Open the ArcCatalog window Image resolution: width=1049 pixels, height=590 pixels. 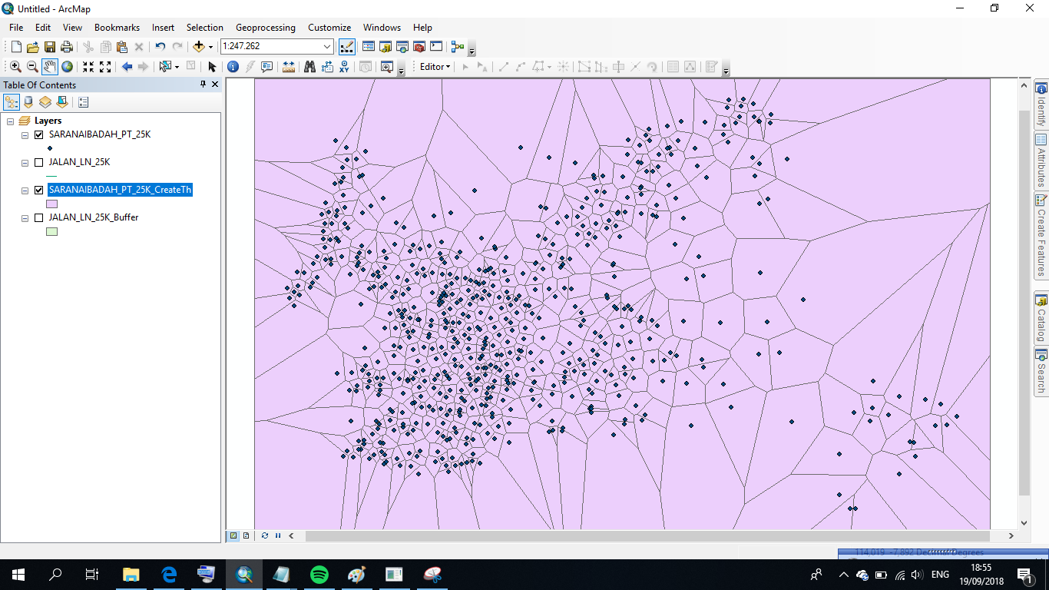tap(384, 46)
